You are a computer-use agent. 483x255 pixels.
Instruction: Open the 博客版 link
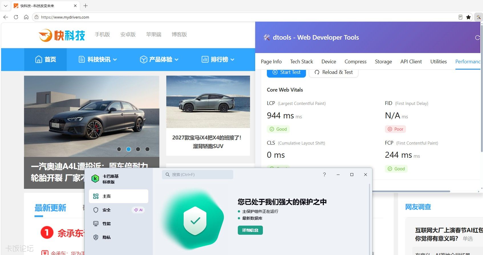(x=179, y=35)
